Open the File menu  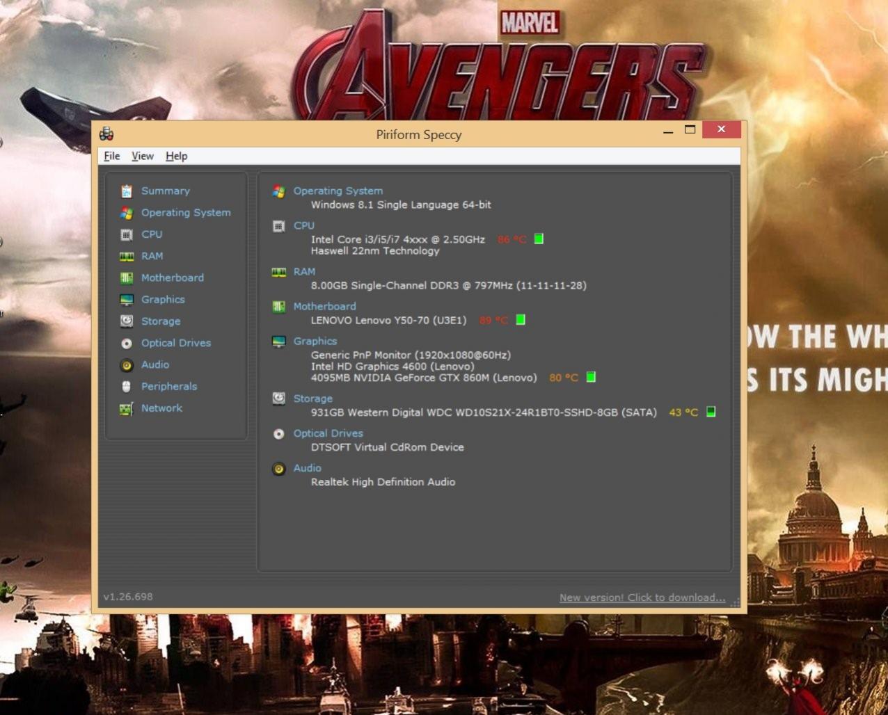point(111,156)
